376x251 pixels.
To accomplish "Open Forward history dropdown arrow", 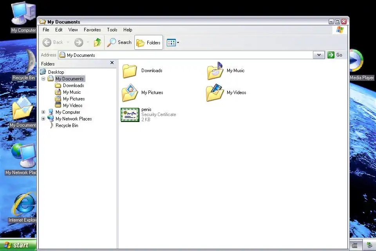I will click(88, 42).
